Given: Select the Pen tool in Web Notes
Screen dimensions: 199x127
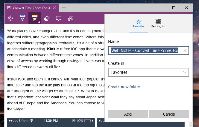Looking at the screenshot, I should [22, 18].
